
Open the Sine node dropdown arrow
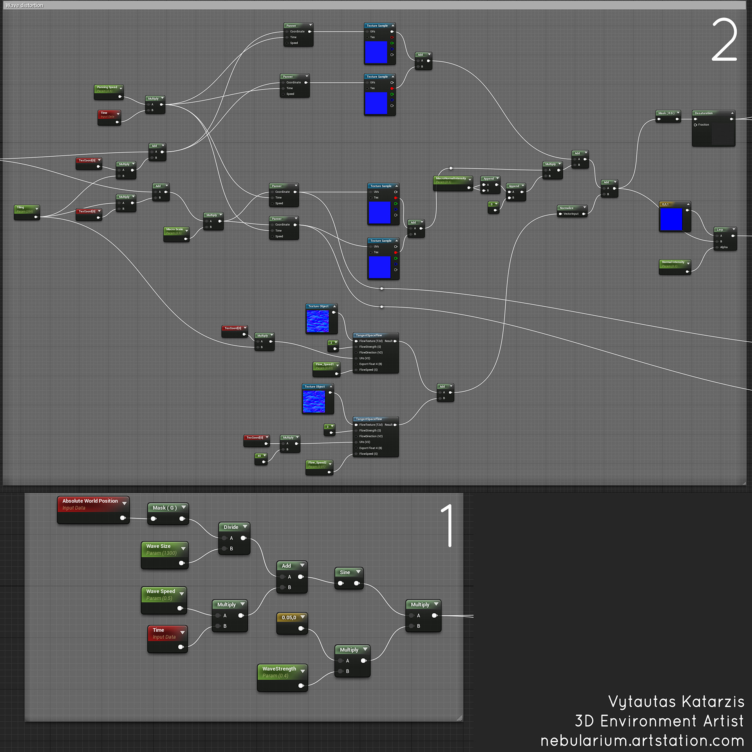click(x=358, y=572)
